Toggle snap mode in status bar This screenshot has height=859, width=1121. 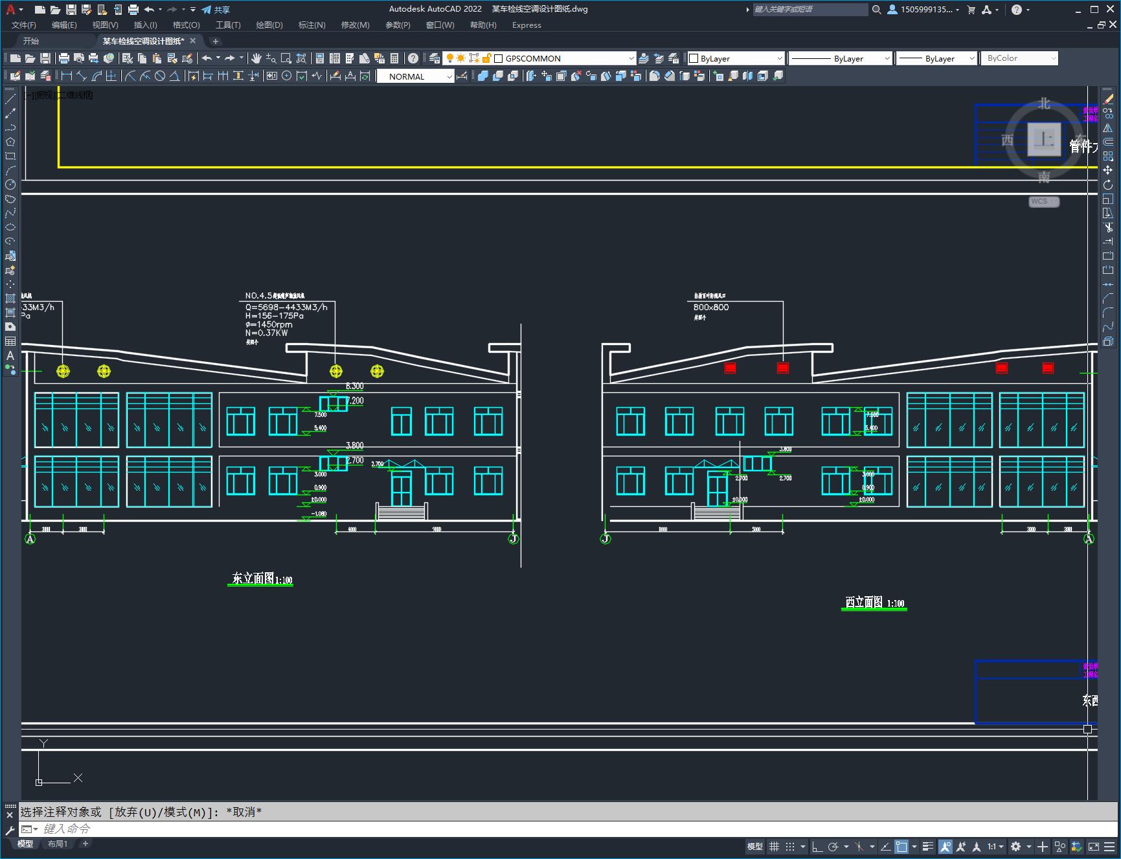click(x=789, y=846)
